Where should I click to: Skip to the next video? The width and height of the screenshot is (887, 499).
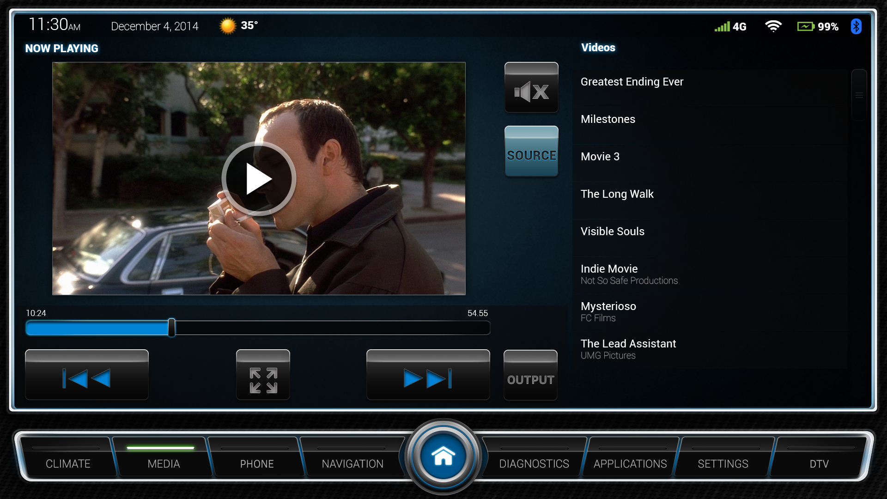pyautogui.click(x=427, y=377)
